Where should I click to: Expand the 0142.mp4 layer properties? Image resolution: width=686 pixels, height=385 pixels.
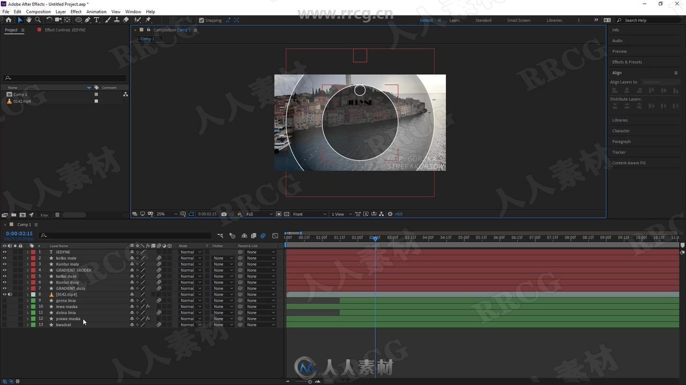pyautogui.click(x=27, y=294)
